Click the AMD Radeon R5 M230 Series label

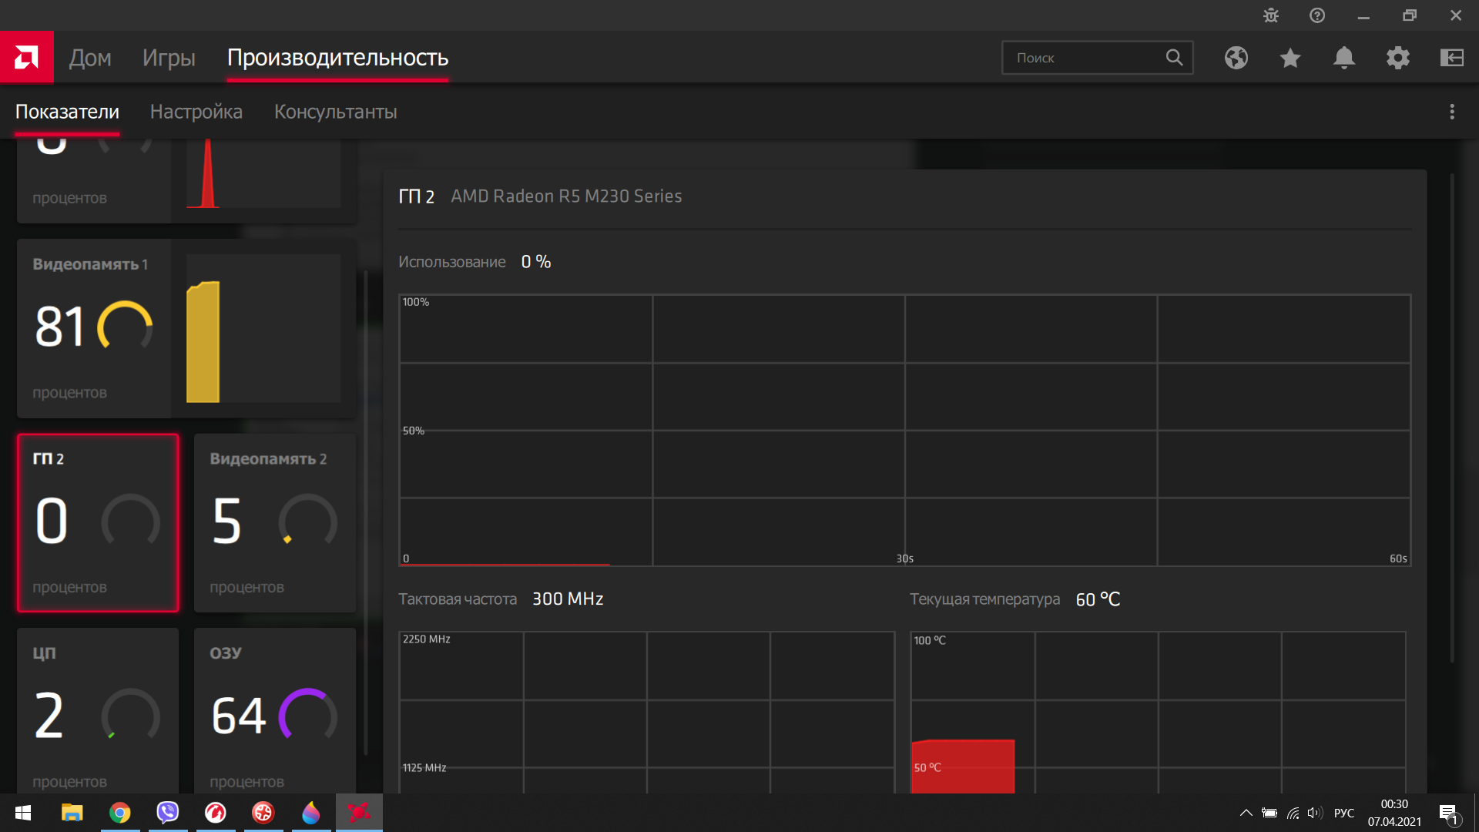(566, 196)
